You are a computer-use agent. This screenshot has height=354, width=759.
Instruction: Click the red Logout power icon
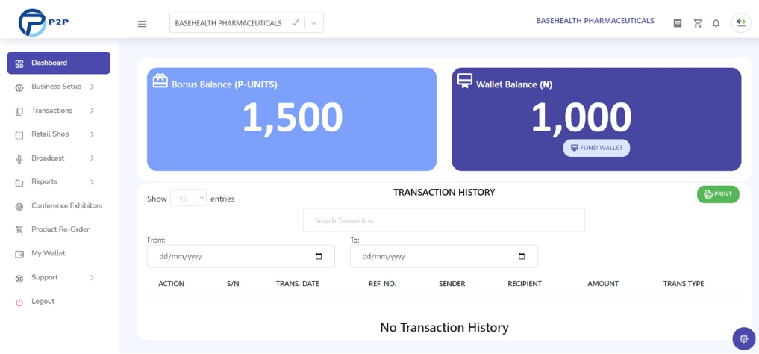(19, 302)
